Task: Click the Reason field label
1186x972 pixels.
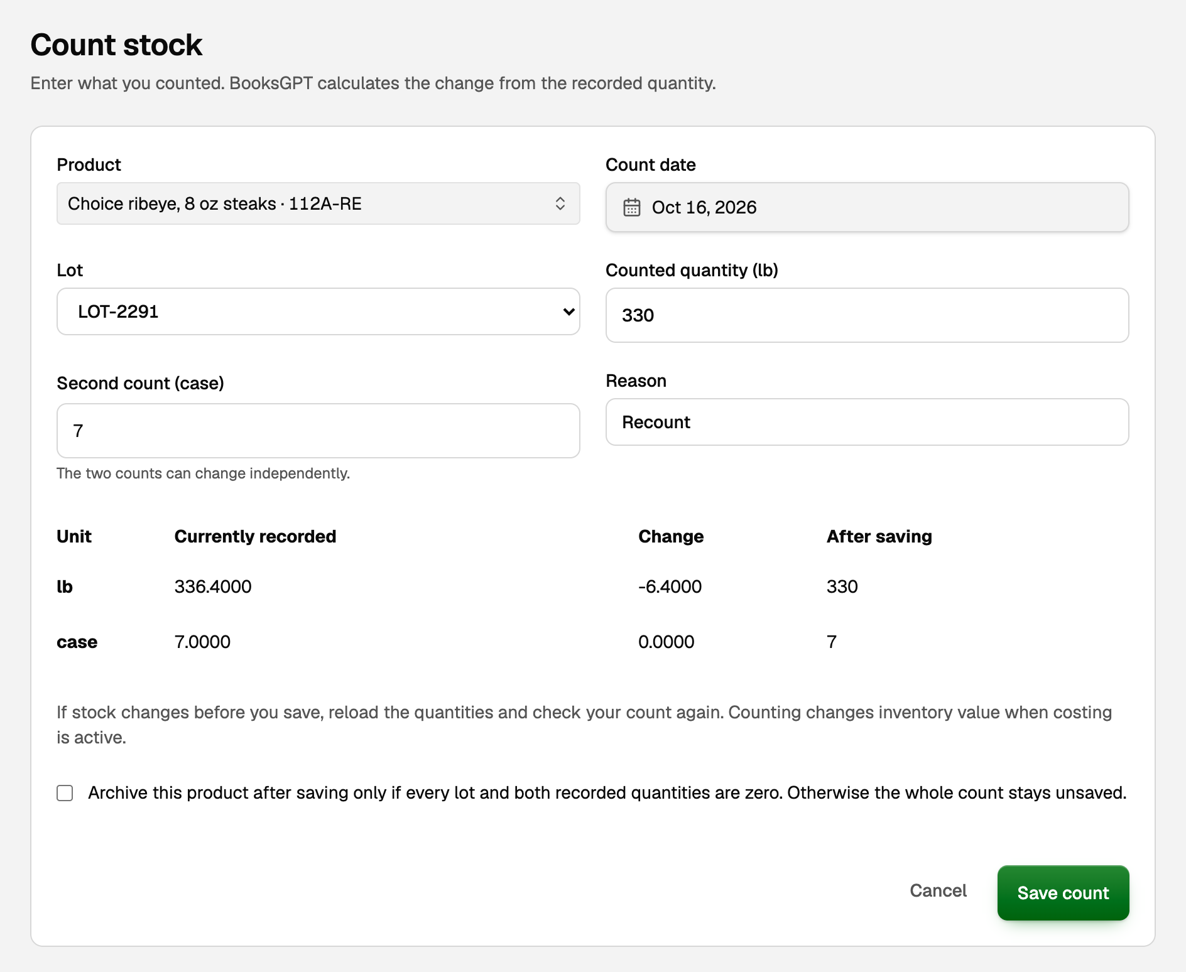Action: click(x=636, y=381)
